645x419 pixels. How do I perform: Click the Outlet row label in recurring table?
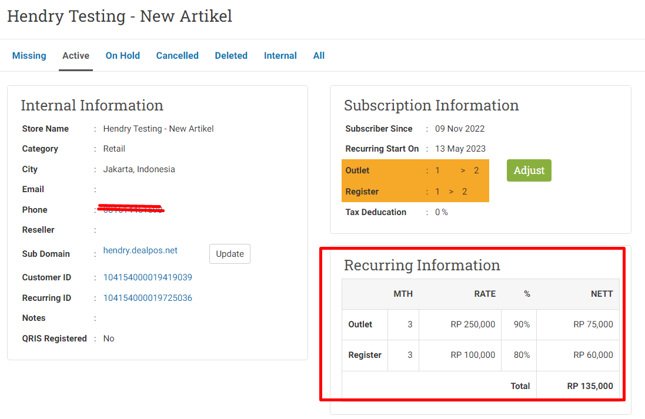(x=360, y=324)
